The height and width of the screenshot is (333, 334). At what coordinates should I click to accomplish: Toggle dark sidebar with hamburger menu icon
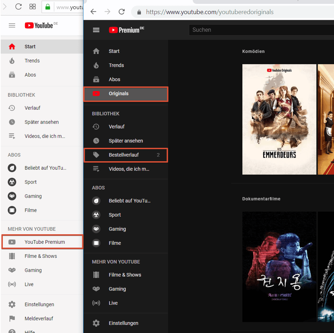96,30
